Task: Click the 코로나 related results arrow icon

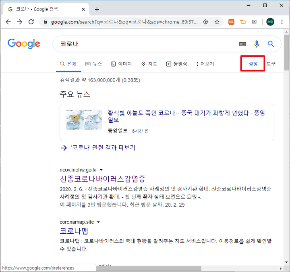Action: [x=64, y=148]
